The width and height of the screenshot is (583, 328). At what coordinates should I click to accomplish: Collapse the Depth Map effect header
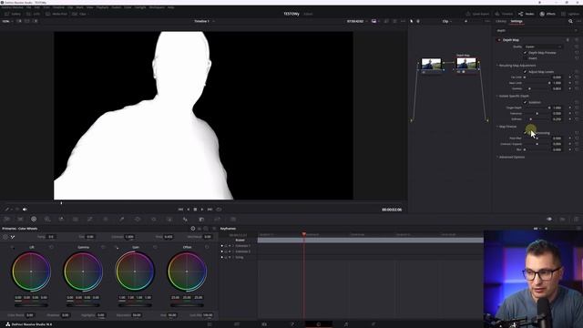coord(510,40)
